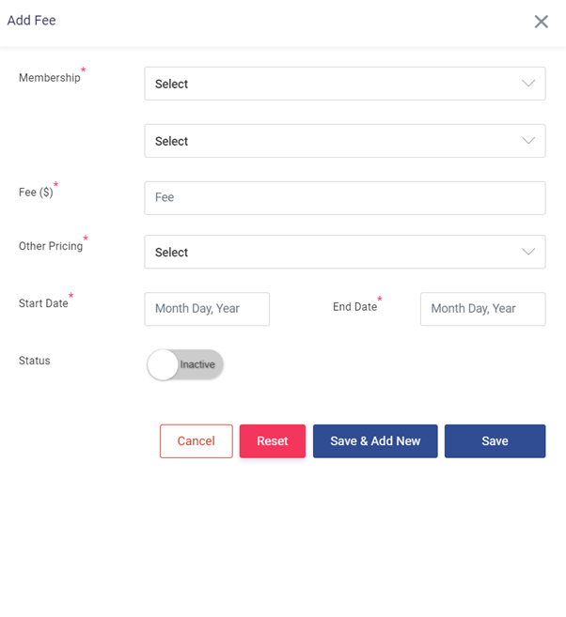Close the Add Fee dialog

(x=541, y=22)
